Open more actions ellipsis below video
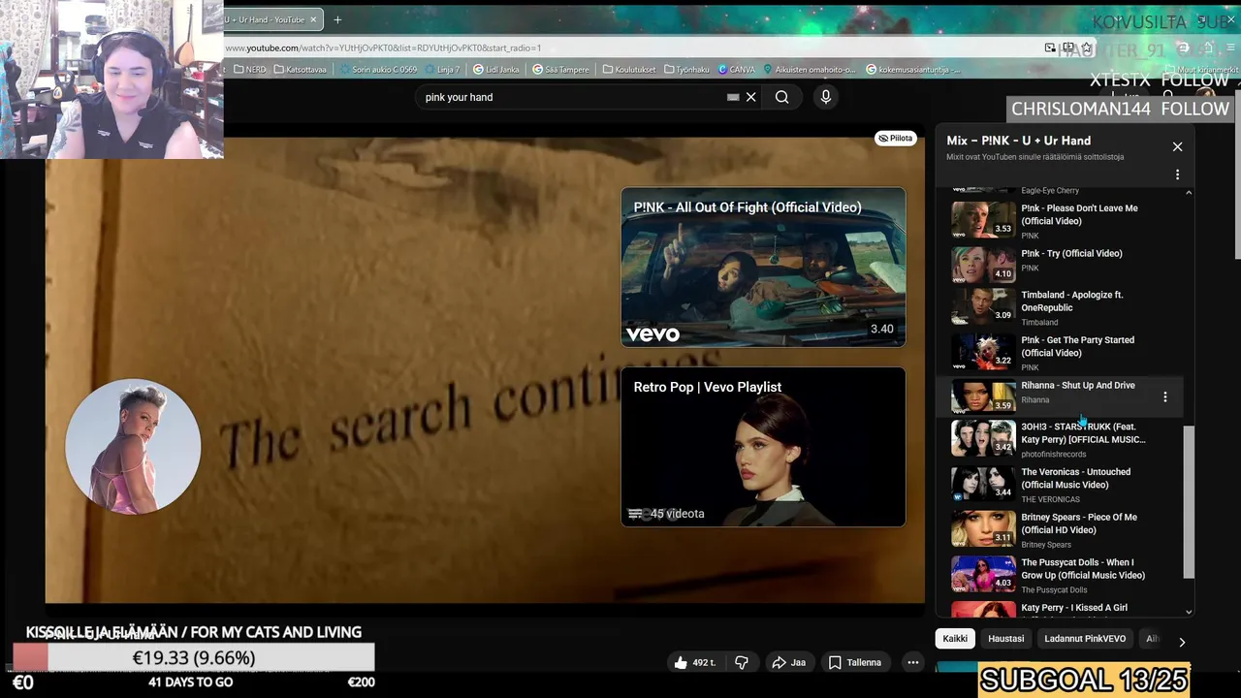 point(912,663)
